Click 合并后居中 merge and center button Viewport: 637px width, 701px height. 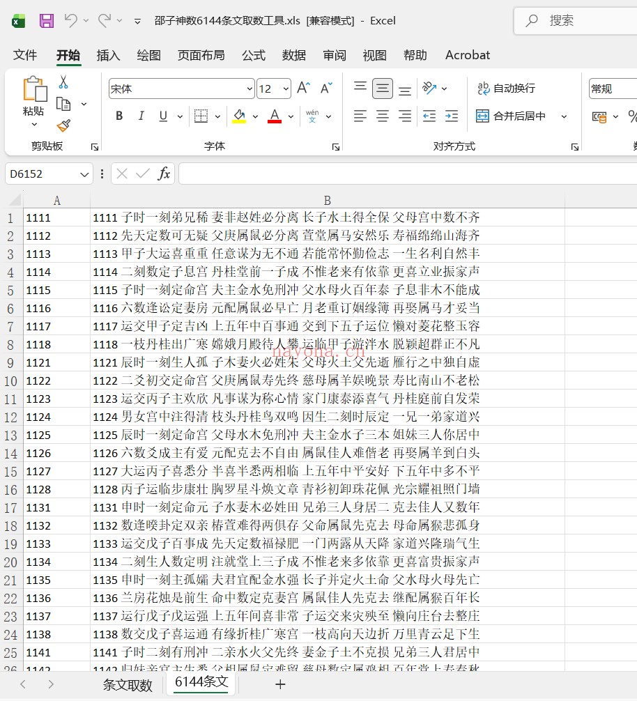coord(510,116)
